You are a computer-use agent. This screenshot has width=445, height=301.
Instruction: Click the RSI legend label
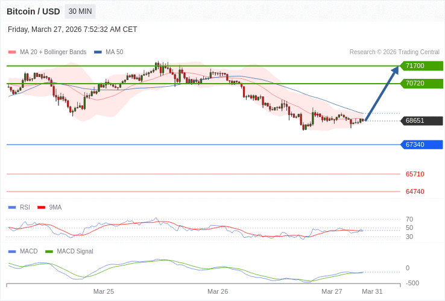point(25,208)
